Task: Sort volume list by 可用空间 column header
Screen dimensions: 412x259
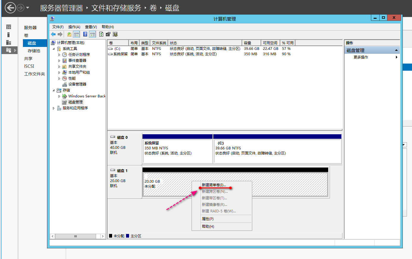Action: 270,43
